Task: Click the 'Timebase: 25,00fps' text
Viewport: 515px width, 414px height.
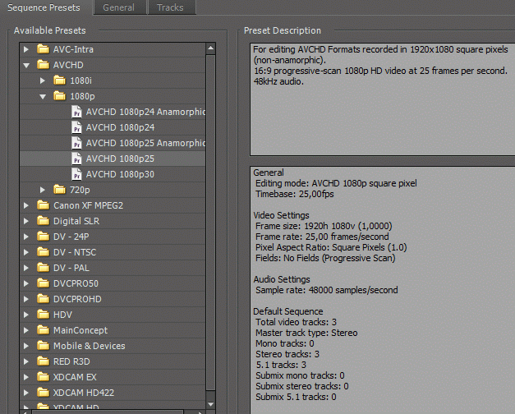Action: pyautogui.click(x=295, y=194)
